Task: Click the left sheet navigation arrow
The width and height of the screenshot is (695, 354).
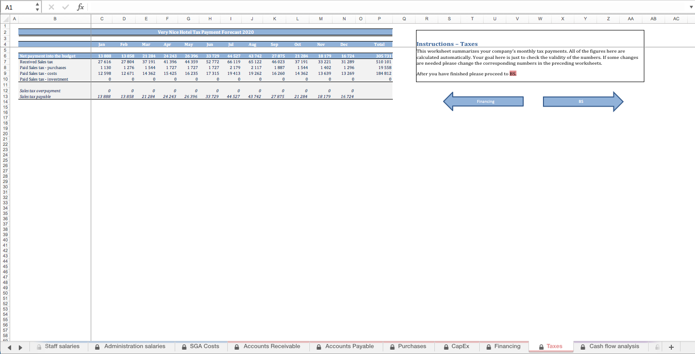Action: (x=9, y=347)
